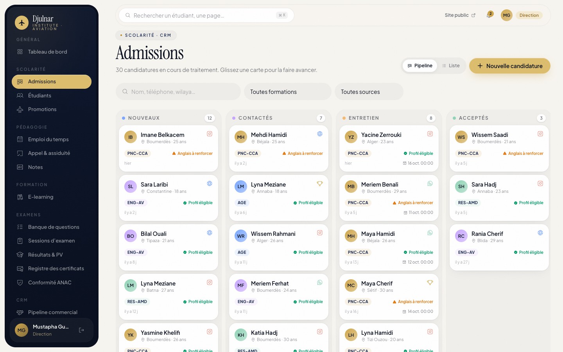Open Registre des certificats
This screenshot has height=352, width=563.
click(x=52, y=268)
